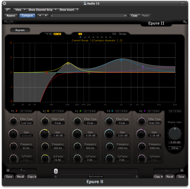
Task: Click the F3 Frequency knob
Action: (77, 146)
